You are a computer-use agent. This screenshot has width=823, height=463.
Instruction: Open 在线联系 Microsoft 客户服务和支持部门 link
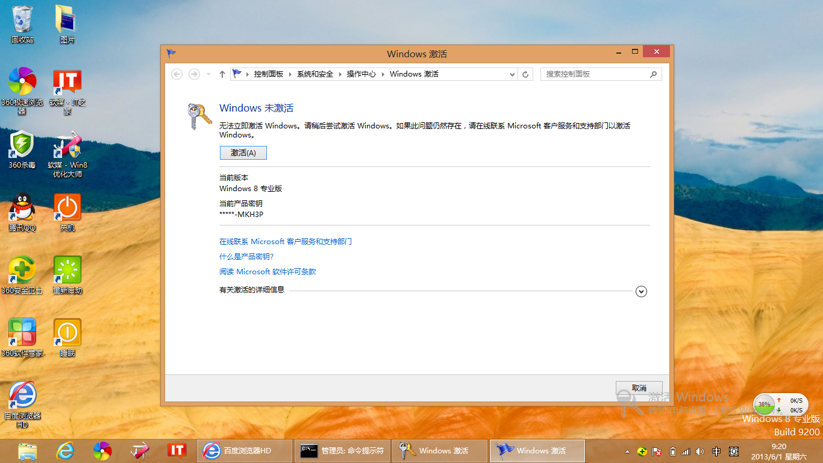click(286, 242)
